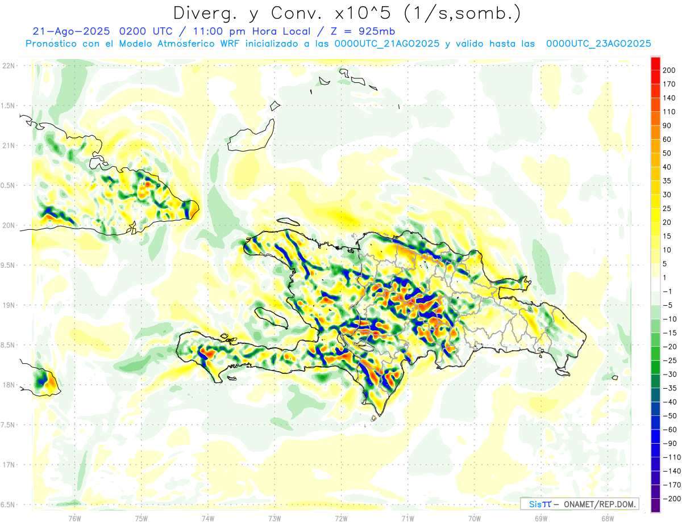Select the white swatch between 1 and -1

pyautogui.click(x=655, y=284)
